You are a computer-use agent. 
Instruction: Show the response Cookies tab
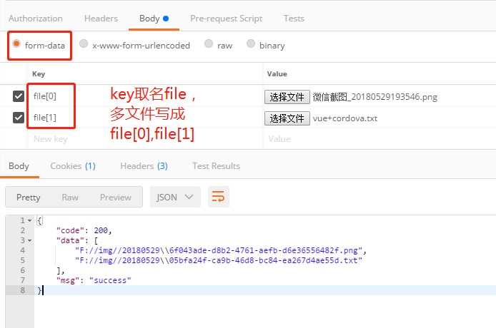coord(72,166)
